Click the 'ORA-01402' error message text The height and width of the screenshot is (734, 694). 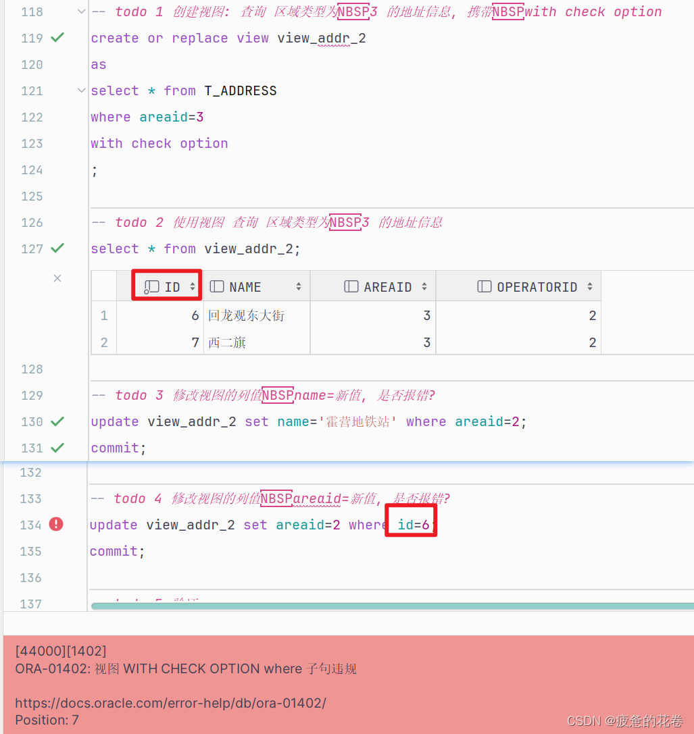(186, 669)
